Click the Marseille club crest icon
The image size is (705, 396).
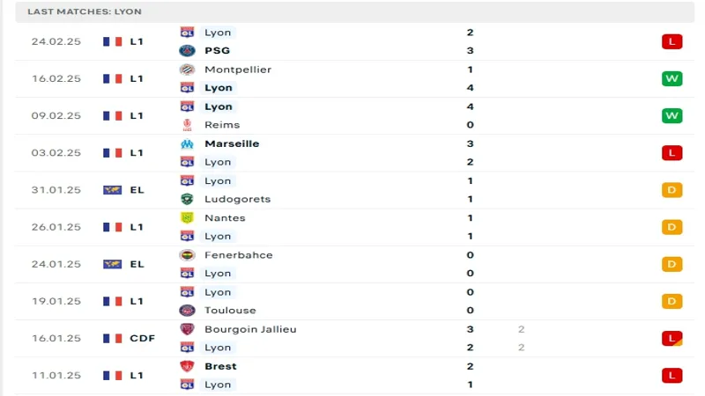(187, 143)
